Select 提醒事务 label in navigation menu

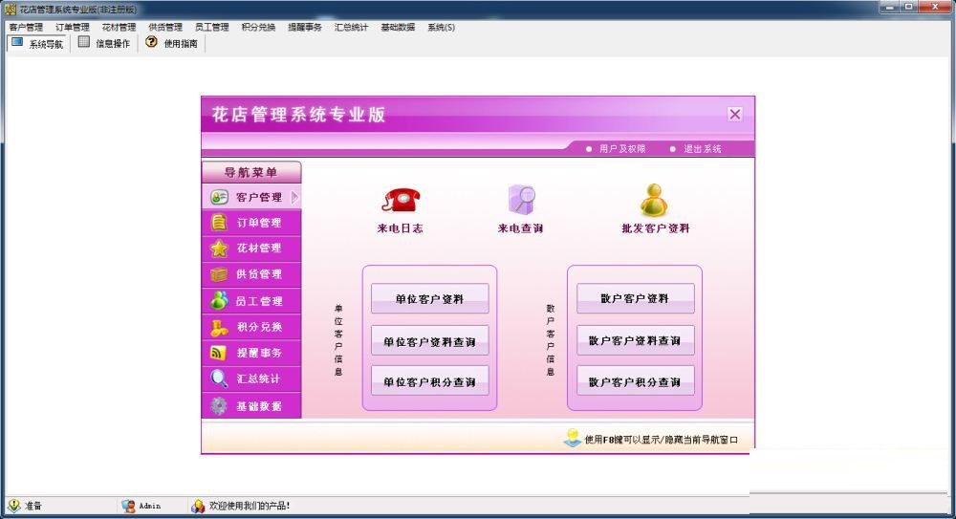[259, 353]
